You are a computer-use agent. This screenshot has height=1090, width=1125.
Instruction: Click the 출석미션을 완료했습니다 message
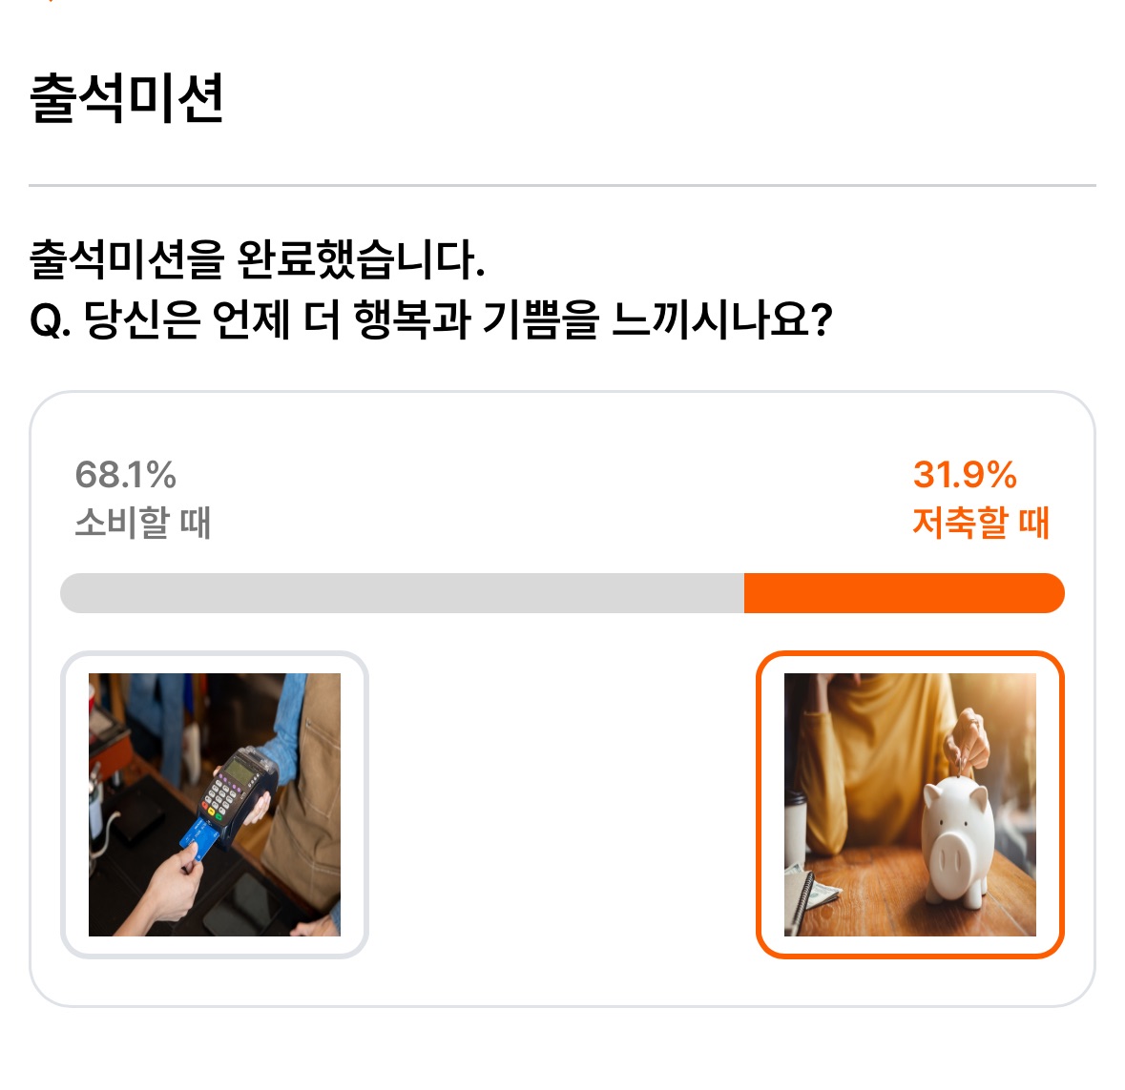pyautogui.click(x=258, y=258)
